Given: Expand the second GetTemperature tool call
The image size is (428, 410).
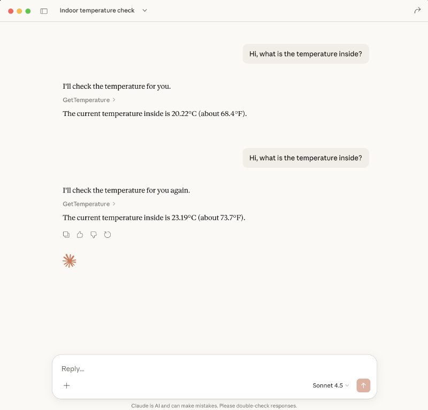Looking at the screenshot, I should click(x=89, y=204).
